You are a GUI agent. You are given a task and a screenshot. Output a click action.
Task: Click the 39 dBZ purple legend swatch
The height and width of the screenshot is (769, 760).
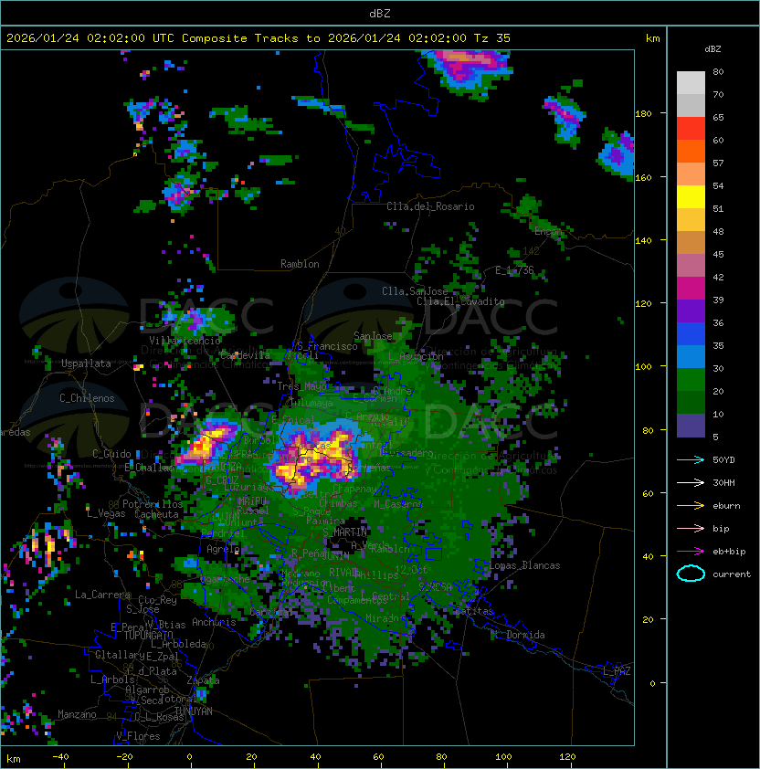coord(691,311)
